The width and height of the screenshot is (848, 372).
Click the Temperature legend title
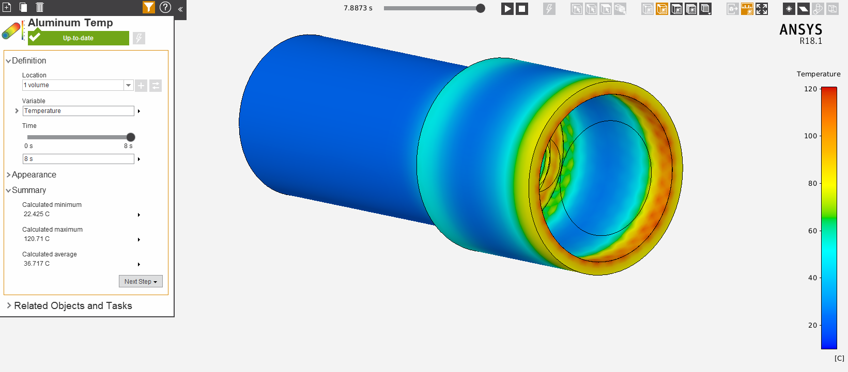[x=819, y=74]
